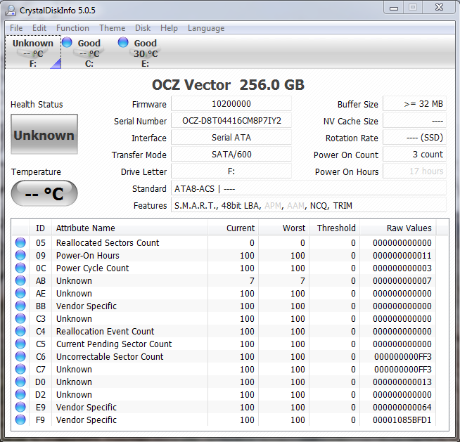Click status orb beside Reallocated Sectors Count
Image resolution: width=460 pixels, height=442 pixels.
point(20,243)
